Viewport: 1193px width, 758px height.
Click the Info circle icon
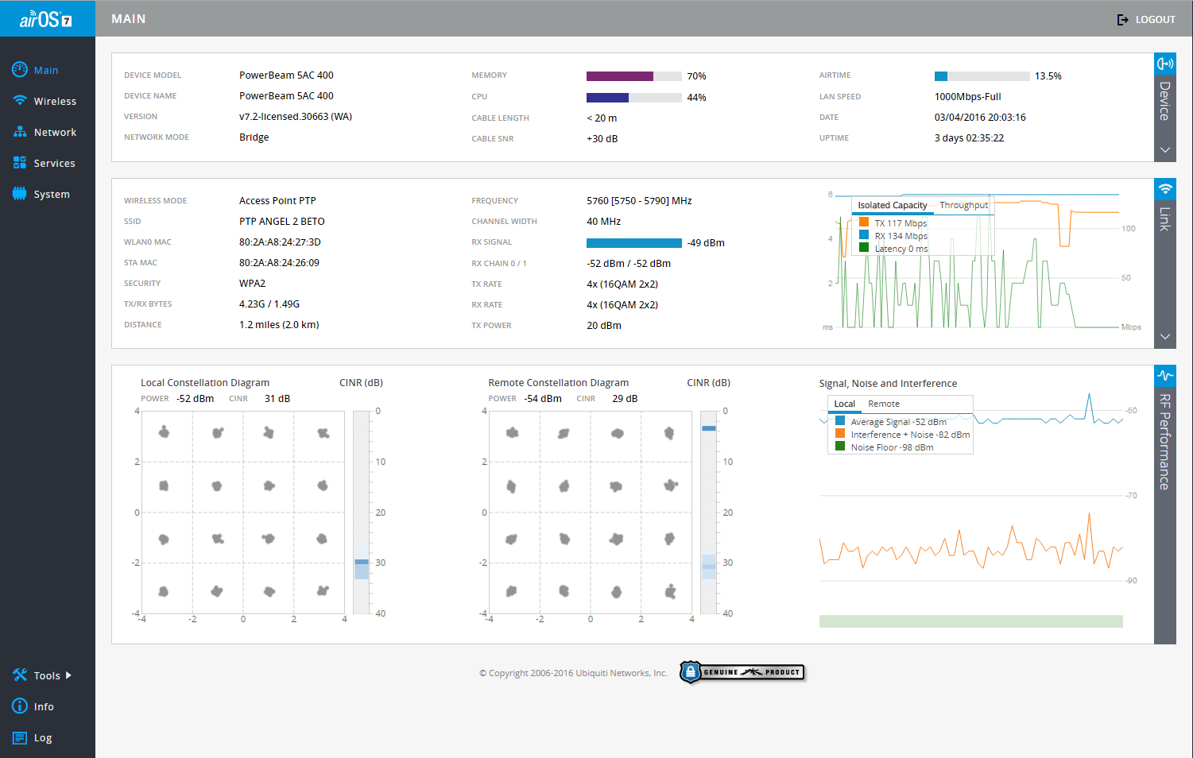20,706
